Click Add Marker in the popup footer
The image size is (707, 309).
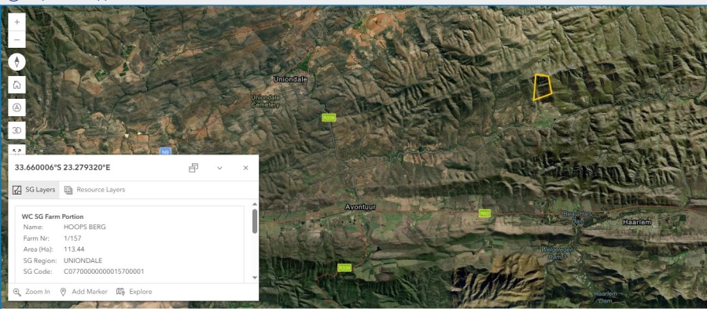[84, 292]
